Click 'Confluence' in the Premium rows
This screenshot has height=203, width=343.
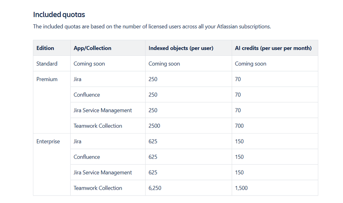(x=87, y=95)
